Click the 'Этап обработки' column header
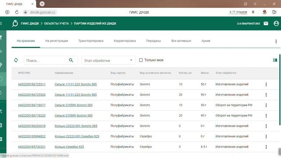Viewport: 281px width, 158px height. point(226,73)
